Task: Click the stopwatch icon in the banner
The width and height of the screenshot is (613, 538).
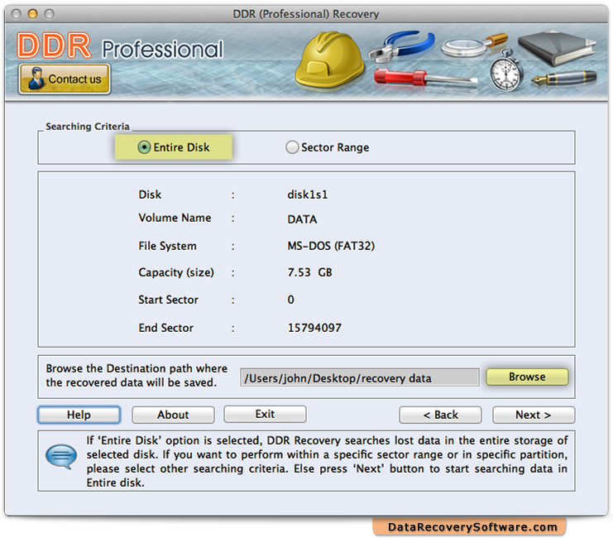Action: coord(504,73)
